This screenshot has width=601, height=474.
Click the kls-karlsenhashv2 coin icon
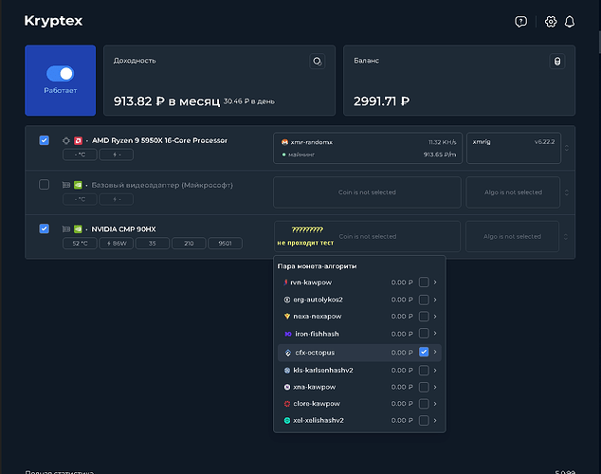click(x=286, y=370)
